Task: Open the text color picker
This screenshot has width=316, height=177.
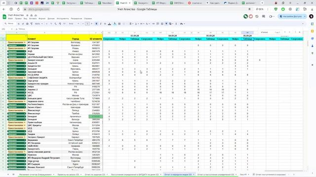Action: pyautogui.click(x=110, y=24)
